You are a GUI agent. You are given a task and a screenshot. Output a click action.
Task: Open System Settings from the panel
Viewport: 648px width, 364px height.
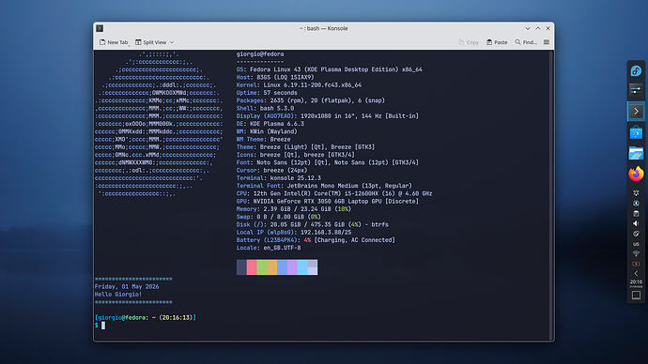(x=636, y=90)
